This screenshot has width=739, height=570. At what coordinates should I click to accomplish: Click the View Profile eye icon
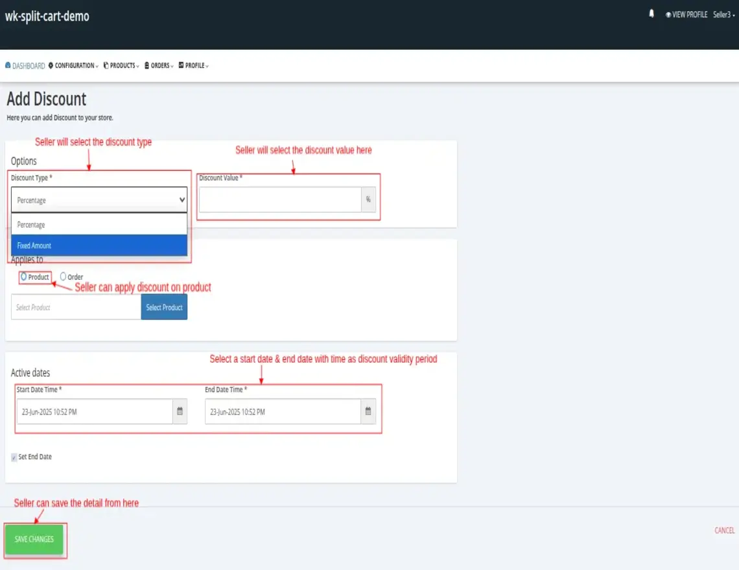[668, 15]
